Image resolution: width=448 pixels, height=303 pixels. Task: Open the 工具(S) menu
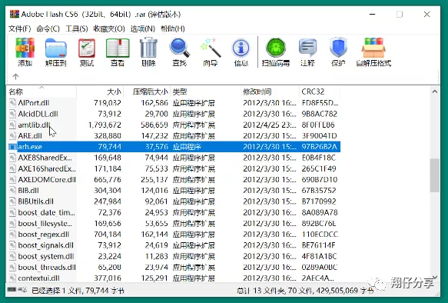pyautogui.click(x=77, y=28)
